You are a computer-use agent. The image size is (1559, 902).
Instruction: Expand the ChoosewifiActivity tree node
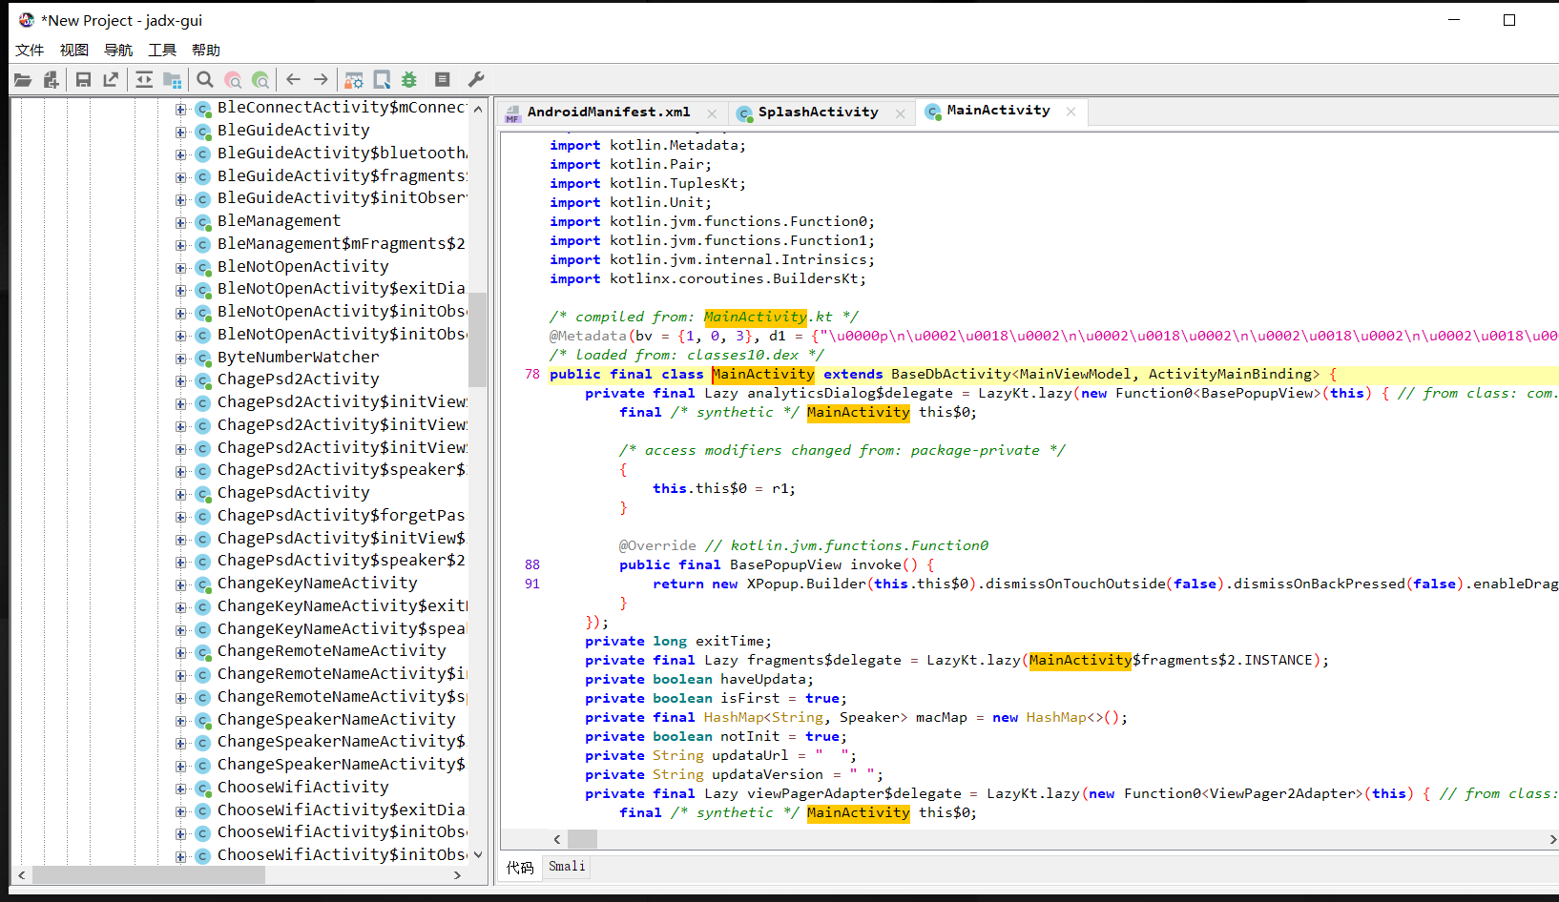click(x=180, y=787)
